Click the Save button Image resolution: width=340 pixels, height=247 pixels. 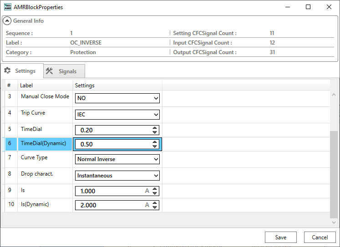[x=281, y=237]
